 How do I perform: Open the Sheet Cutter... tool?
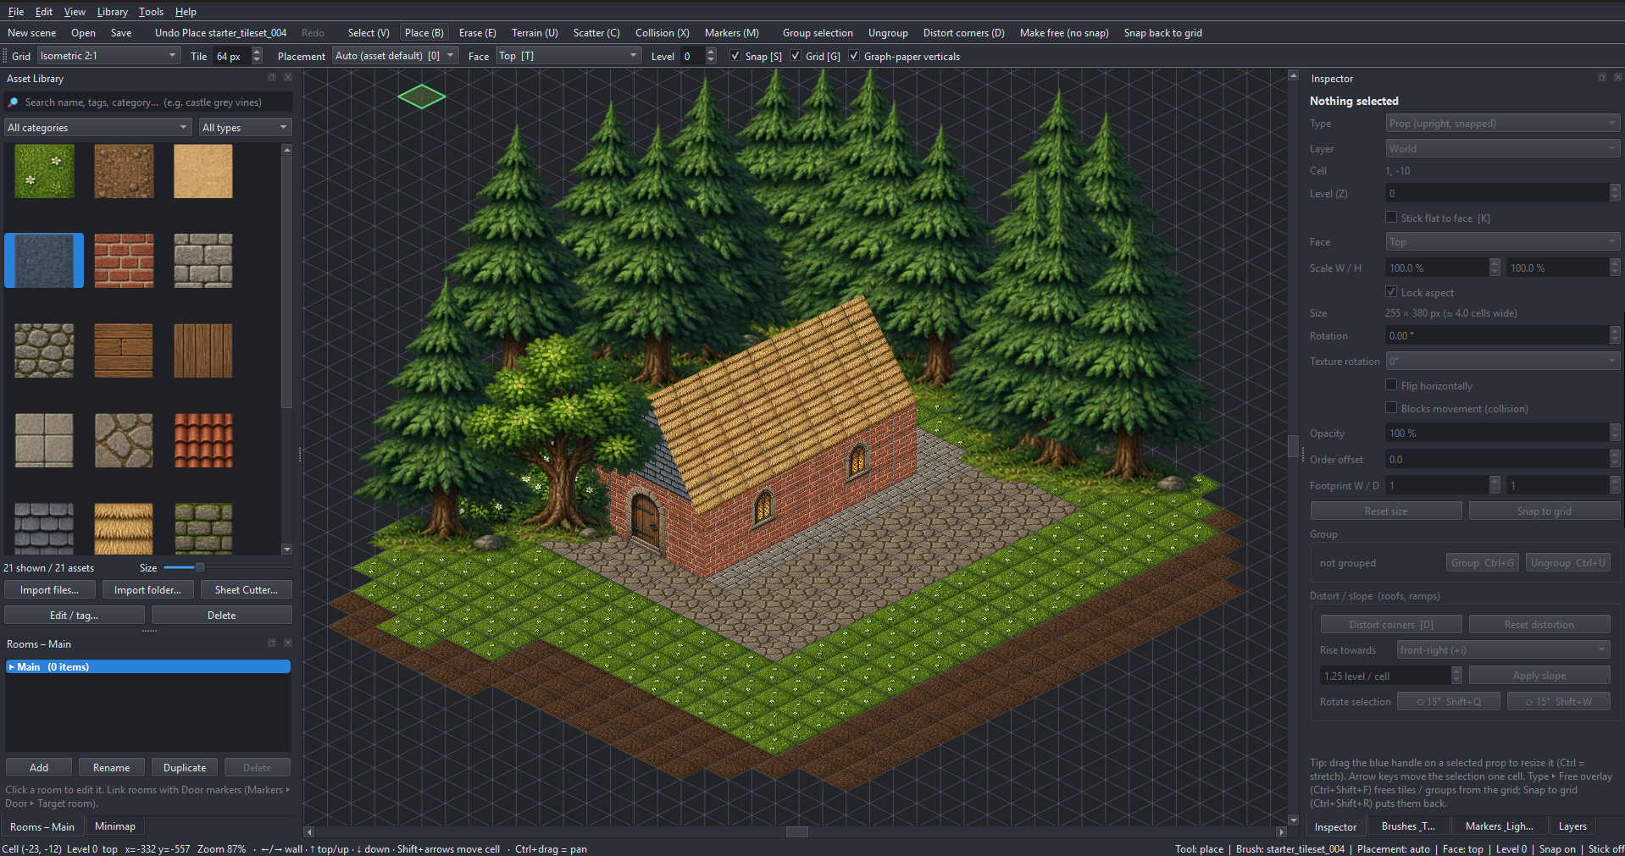tap(246, 590)
